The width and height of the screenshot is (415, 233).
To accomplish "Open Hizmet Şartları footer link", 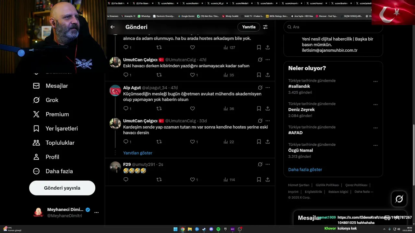I will [x=299, y=185].
